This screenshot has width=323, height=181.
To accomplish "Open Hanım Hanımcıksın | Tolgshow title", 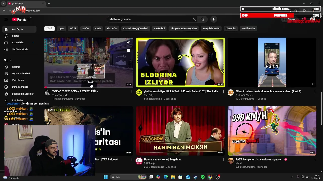I will pos(163,160).
